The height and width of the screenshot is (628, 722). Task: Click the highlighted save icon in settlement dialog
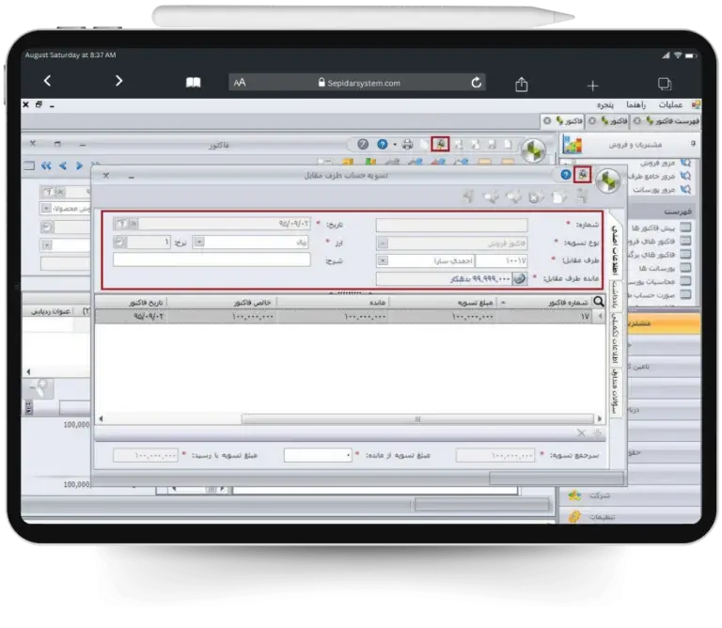click(x=583, y=175)
